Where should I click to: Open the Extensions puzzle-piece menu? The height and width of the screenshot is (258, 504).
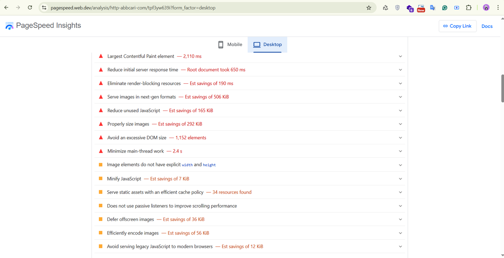coord(469,7)
